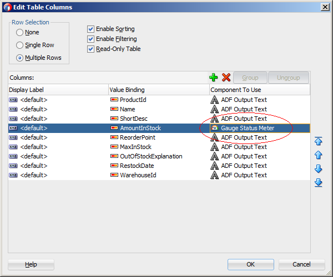Click the output text A icon in MaxInStock row
Image resolution: width=333 pixels, height=277 pixels.
click(214, 147)
